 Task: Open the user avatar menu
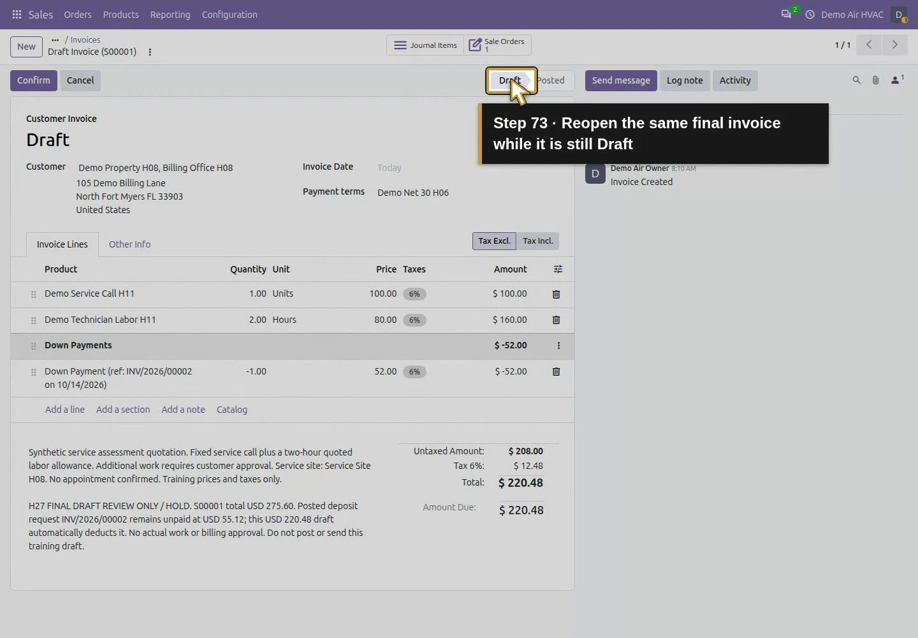[x=899, y=14]
